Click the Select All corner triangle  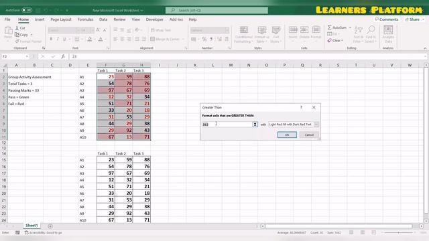(5, 66)
